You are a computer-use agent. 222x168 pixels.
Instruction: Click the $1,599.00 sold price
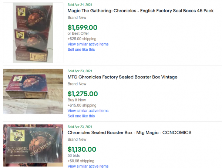pyautogui.click(x=83, y=27)
